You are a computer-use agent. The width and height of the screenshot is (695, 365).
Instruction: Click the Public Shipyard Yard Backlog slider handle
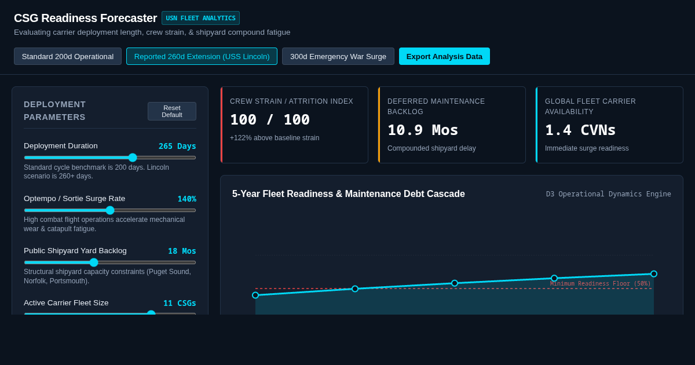[x=94, y=262]
